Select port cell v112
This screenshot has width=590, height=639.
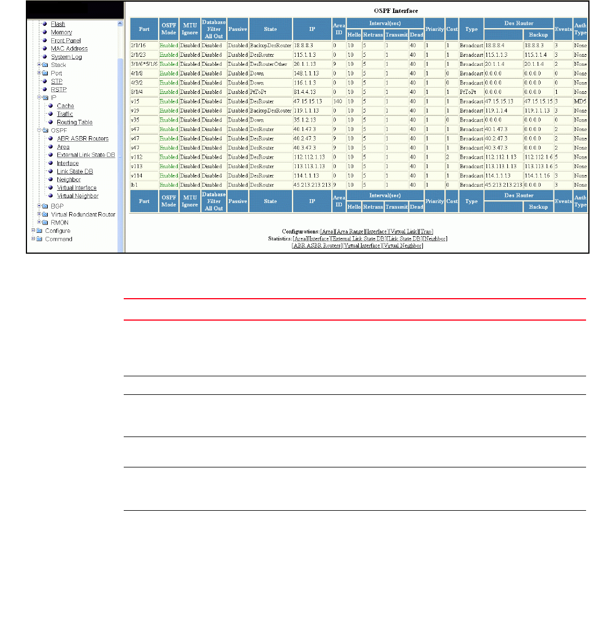144,157
